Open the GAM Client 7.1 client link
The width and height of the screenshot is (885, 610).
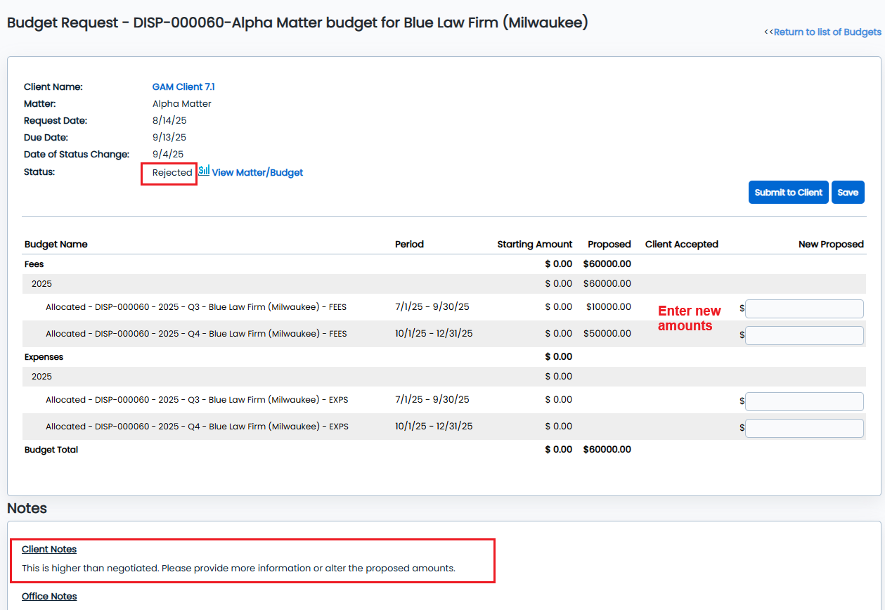coord(183,87)
